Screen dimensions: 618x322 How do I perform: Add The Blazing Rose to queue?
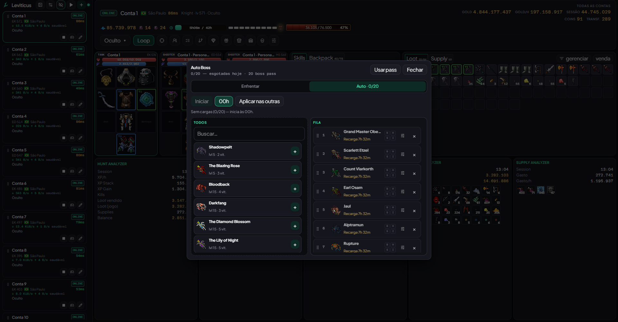pos(295,170)
